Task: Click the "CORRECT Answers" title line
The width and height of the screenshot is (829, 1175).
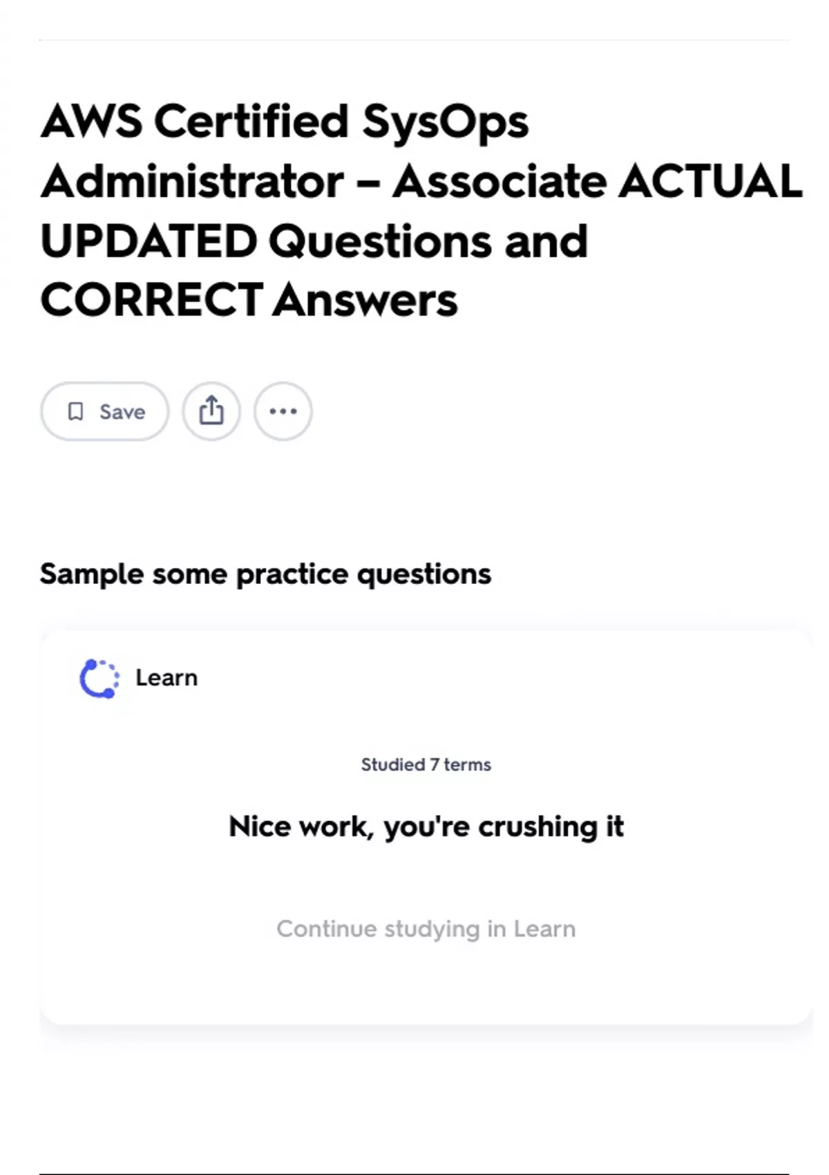Action: point(249,301)
